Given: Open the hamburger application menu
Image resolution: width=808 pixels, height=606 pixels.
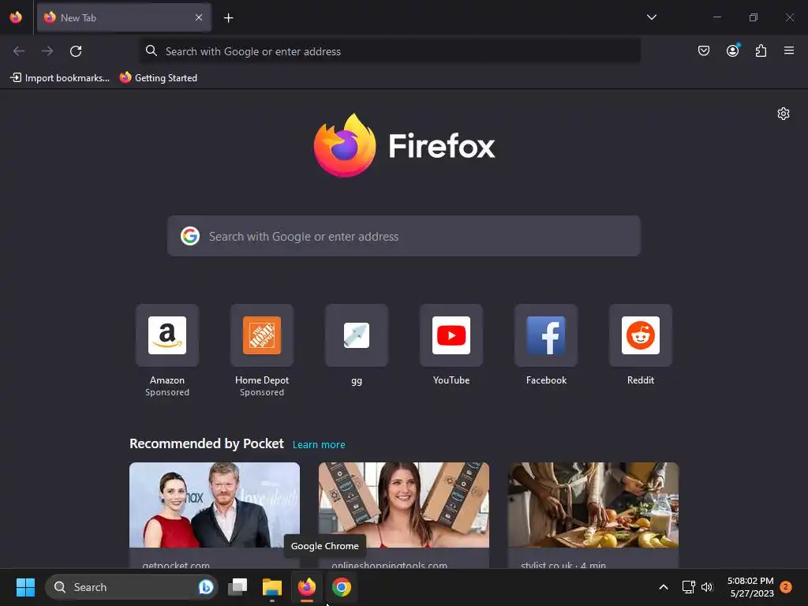Looking at the screenshot, I should click(788, 50).
